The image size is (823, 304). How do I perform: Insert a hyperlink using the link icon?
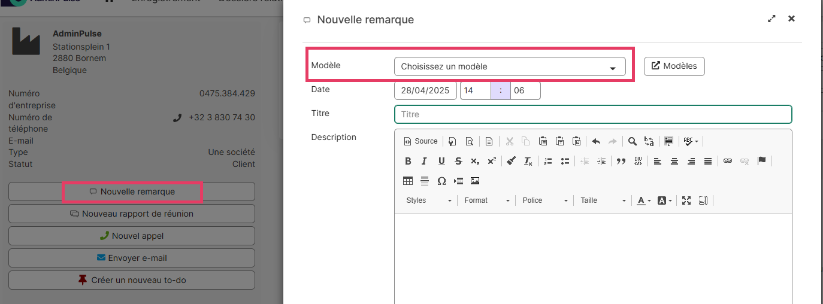(728, 161)
